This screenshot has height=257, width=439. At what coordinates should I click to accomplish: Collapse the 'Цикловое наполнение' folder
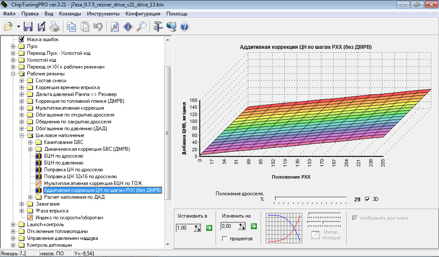(x=22, y=135)
